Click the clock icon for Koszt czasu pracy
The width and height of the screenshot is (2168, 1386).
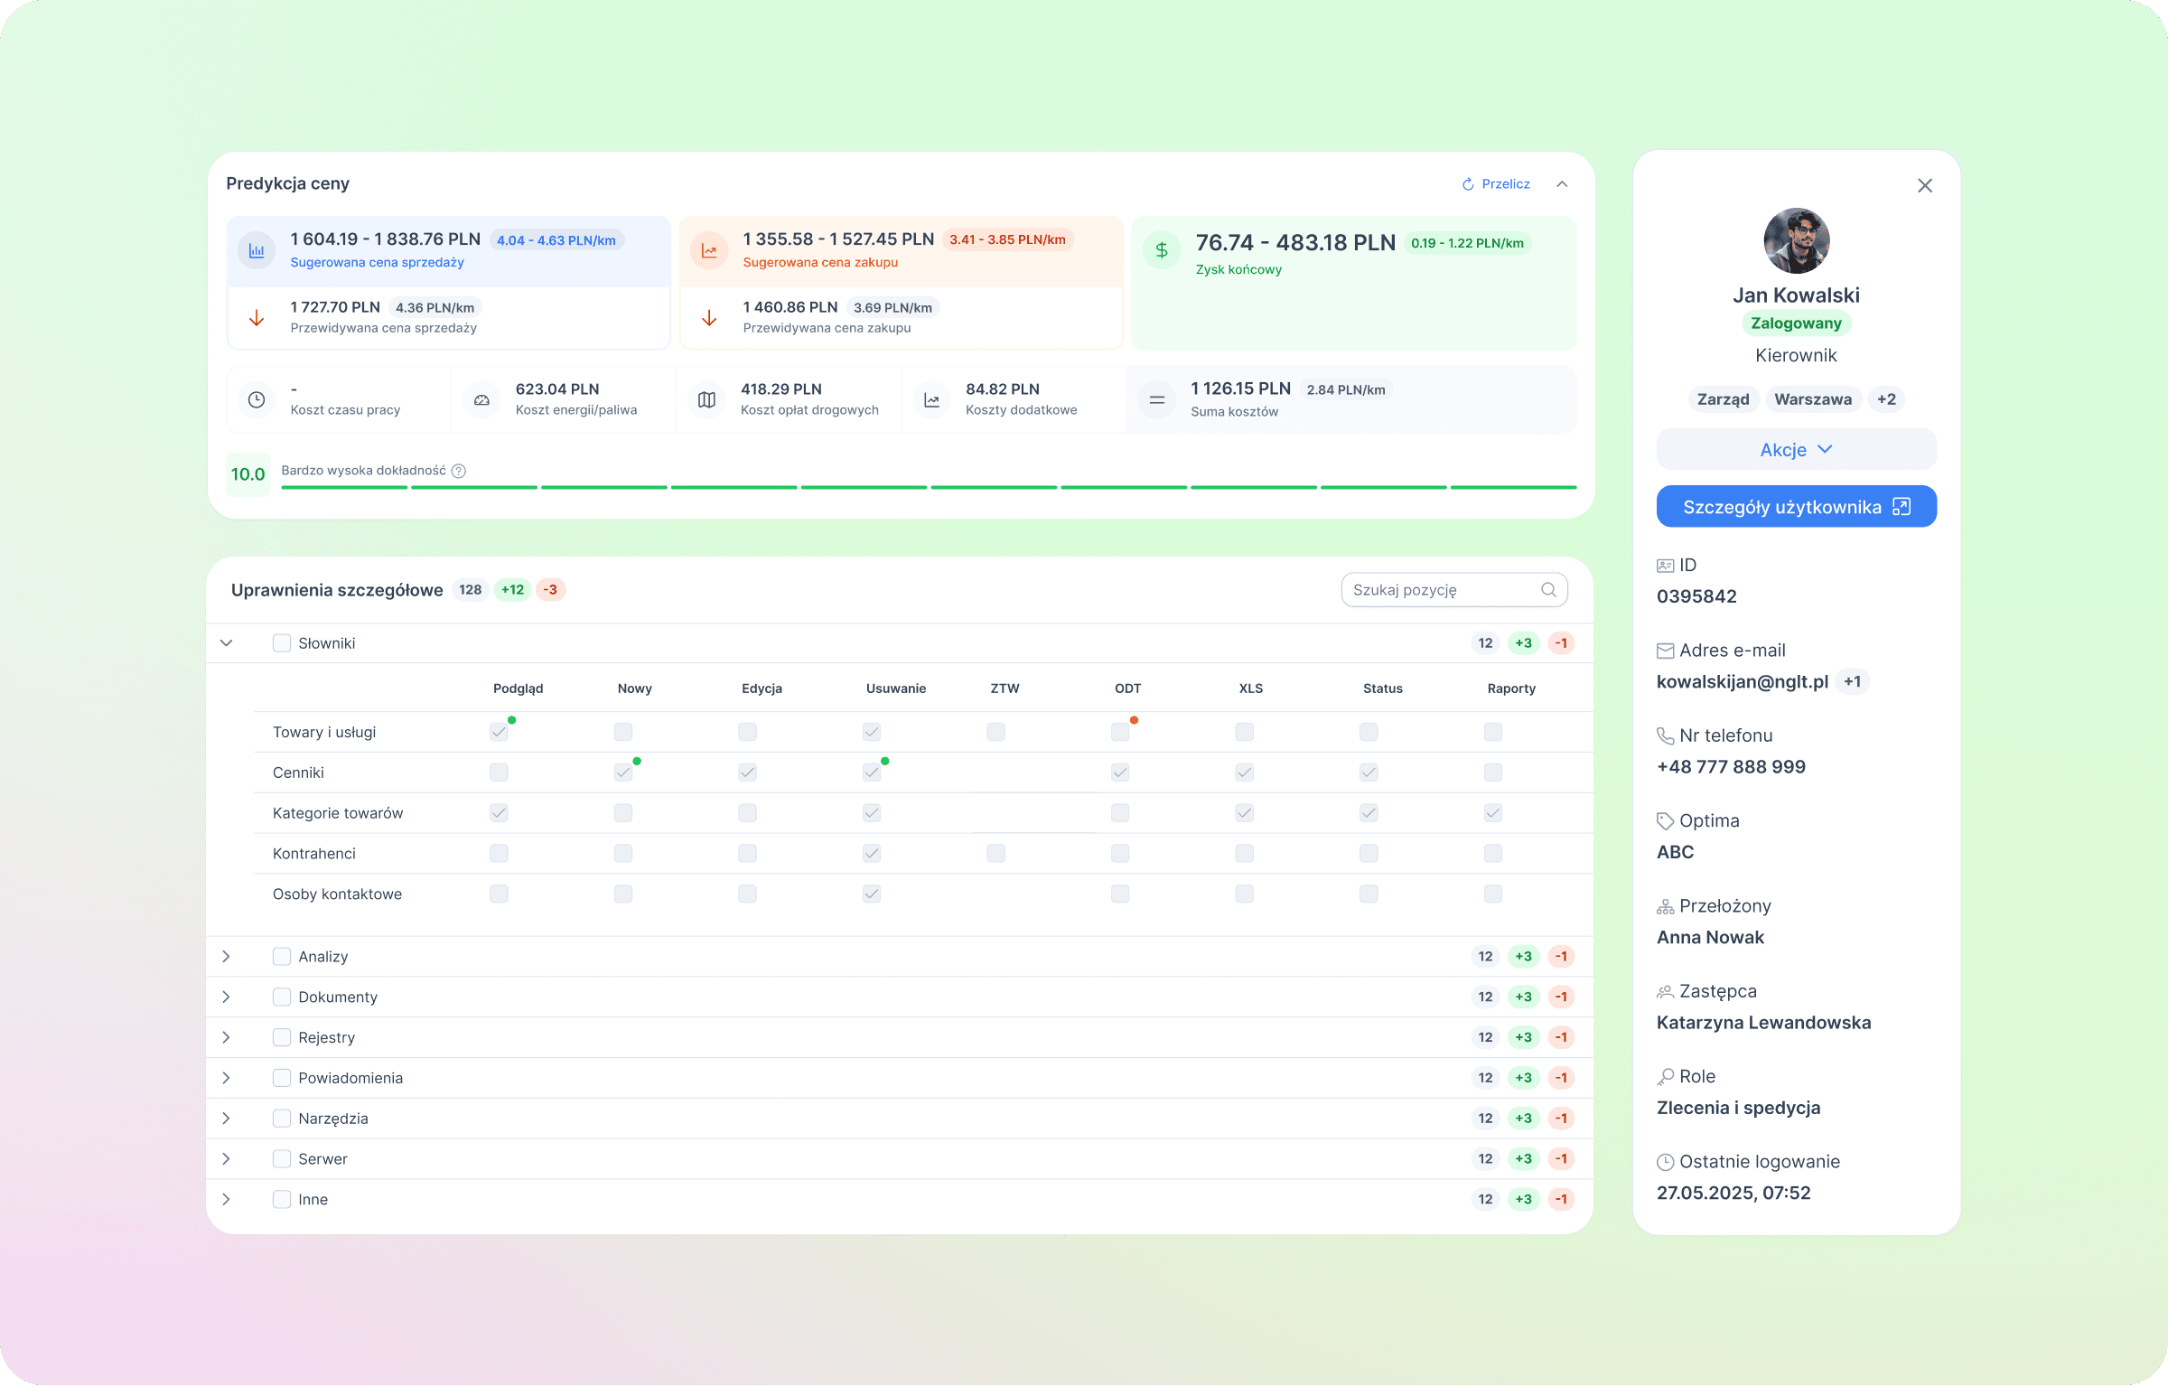point(257,399)
